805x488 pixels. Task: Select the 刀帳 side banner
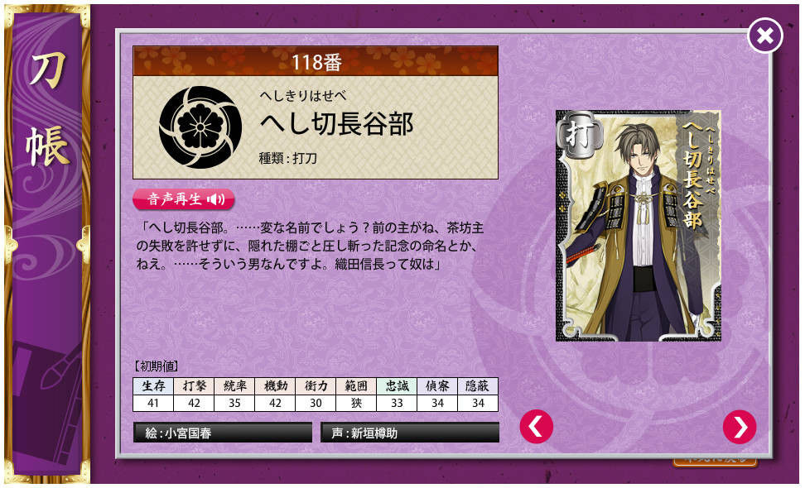[x=47, y=244]
